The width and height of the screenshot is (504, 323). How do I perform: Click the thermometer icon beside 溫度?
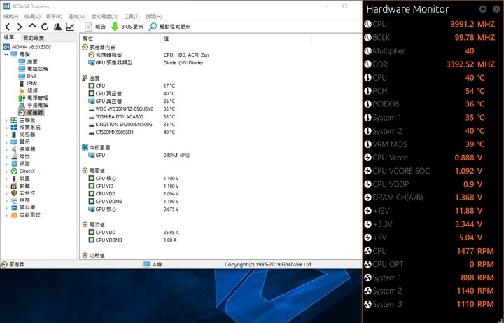85,78
